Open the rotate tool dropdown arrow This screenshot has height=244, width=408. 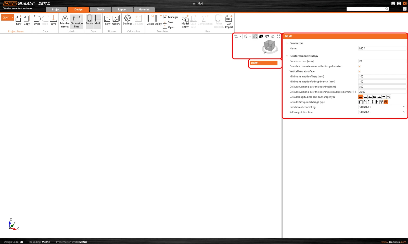[x=250, y=36]
